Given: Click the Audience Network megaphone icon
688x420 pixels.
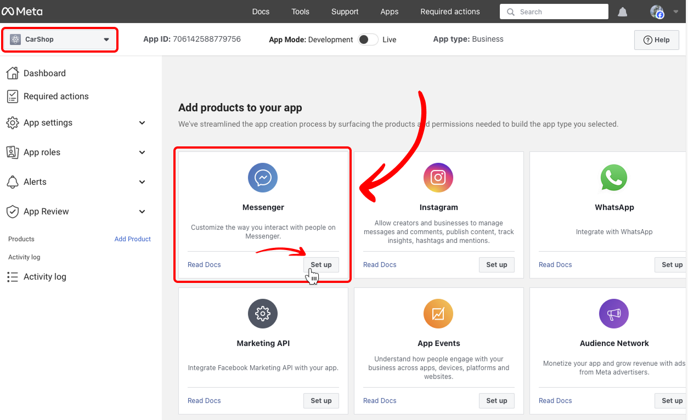Looking at the screenshot, I should (x=614, y=314).
